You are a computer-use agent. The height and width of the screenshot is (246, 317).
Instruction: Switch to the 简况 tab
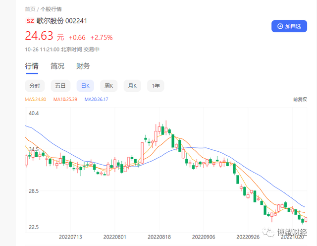(57, 66)
